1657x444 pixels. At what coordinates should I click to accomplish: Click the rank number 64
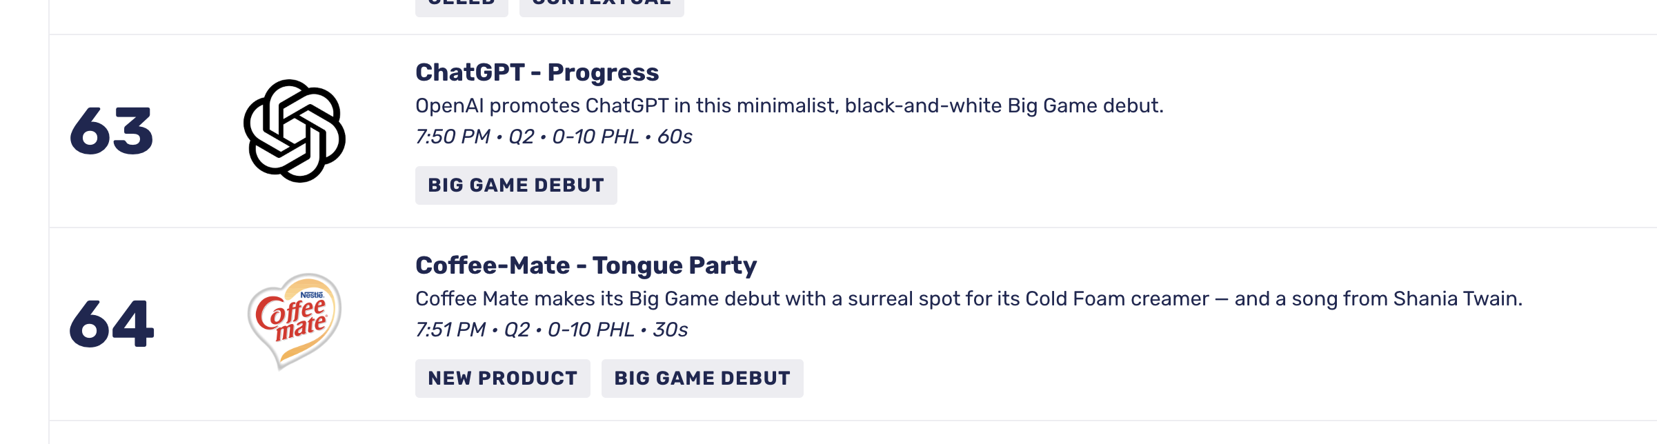(x=112, y=323)
